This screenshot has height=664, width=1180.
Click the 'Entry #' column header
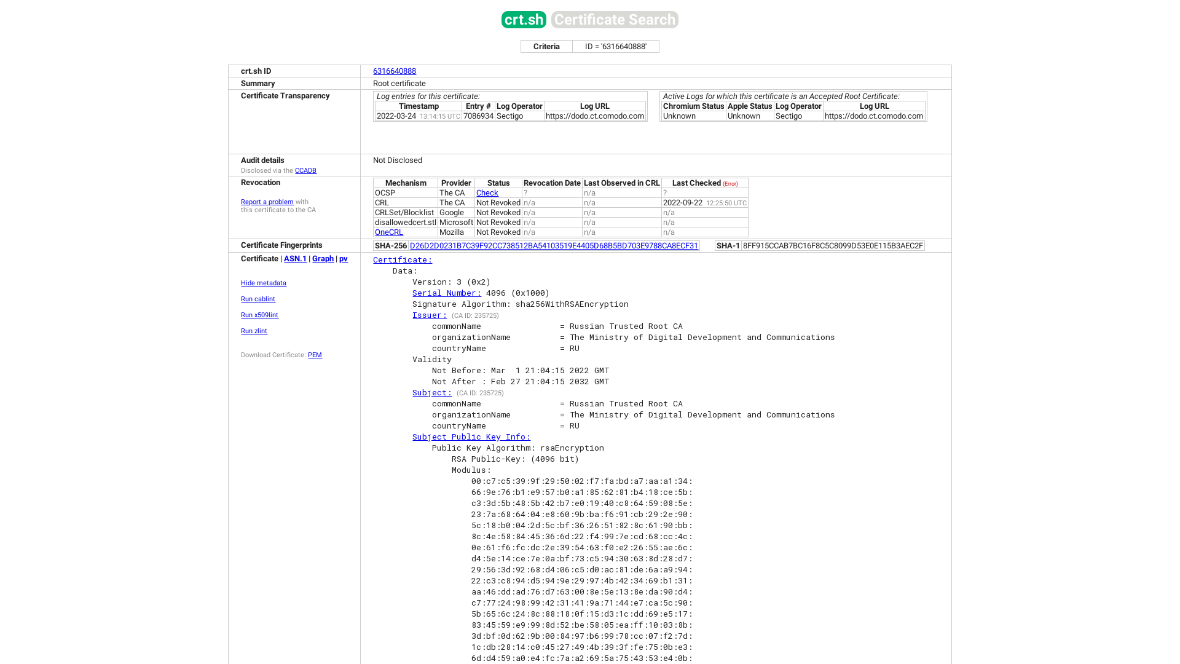pyautogui.click(x=479, y=106)
